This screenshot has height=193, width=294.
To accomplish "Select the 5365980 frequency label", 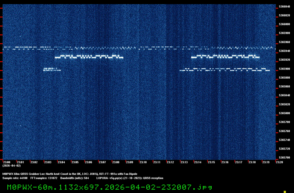I will [x=284, y=33].
